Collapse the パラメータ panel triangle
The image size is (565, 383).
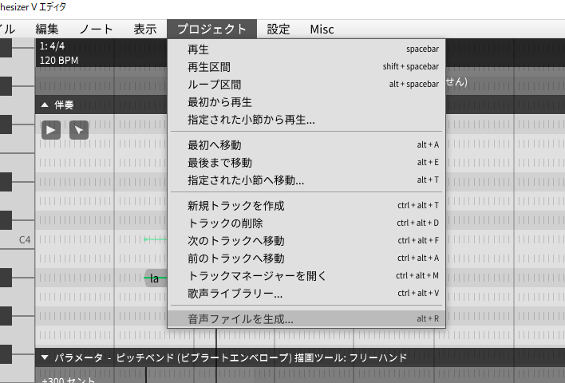(x=45, y=357)
